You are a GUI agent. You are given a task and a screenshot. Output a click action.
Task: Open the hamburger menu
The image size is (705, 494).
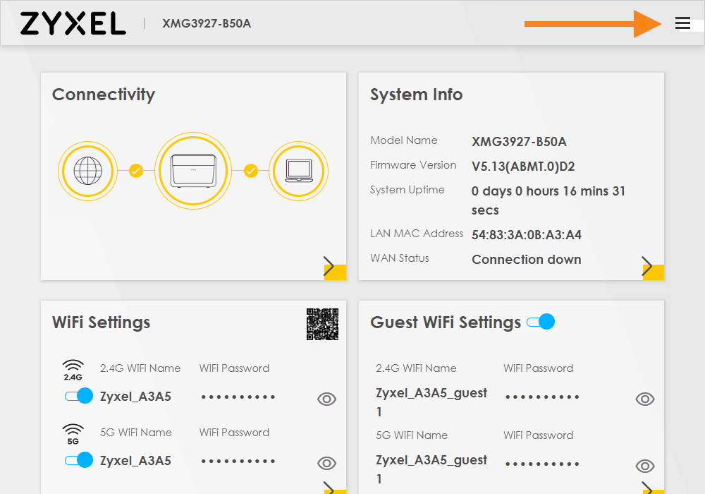[x=682, y=23]
